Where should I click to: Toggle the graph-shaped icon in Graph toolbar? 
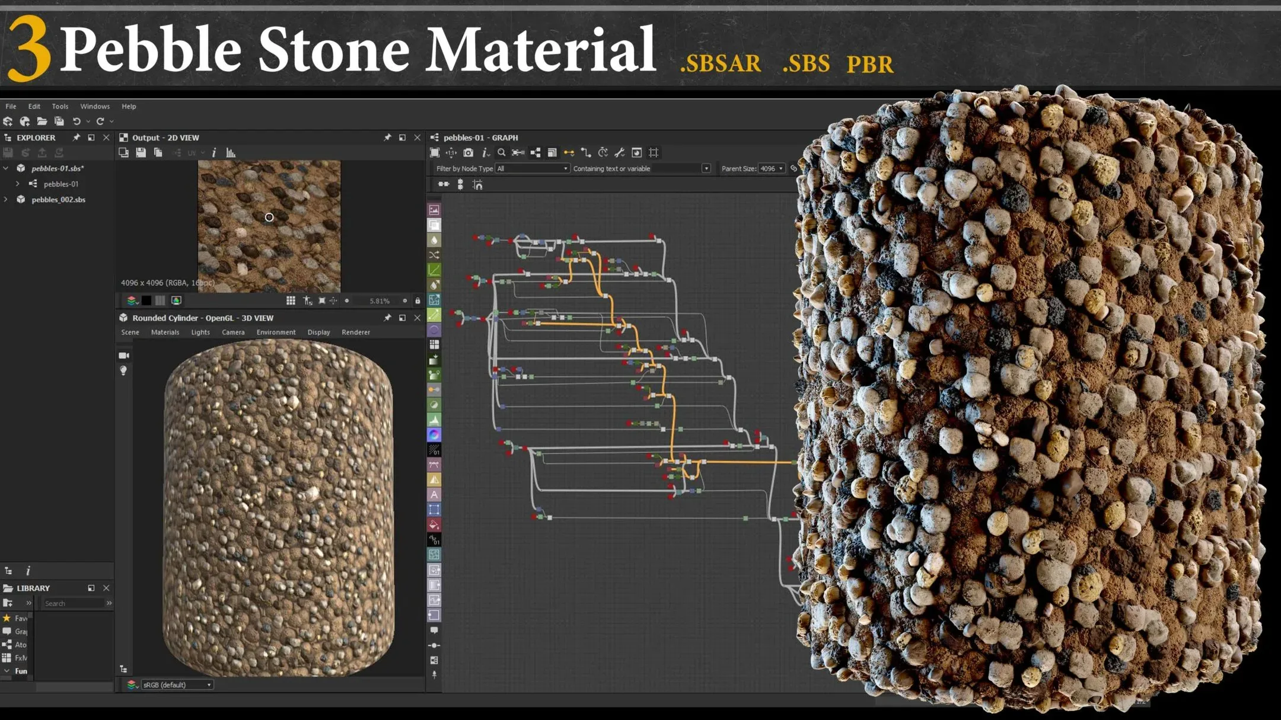tap(535, 153)
